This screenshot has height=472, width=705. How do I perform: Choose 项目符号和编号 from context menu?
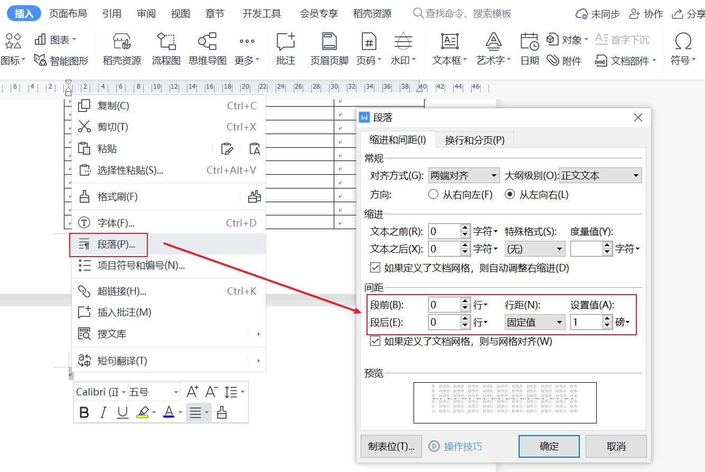[141, 266]
